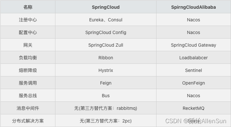
Task: Select the SpringCloud Config cell
Action: point(106,33)
